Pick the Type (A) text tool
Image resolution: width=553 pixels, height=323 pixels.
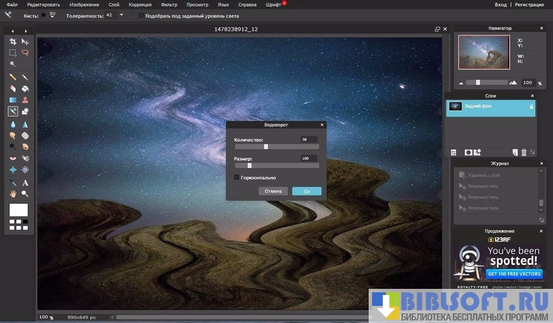25,183
